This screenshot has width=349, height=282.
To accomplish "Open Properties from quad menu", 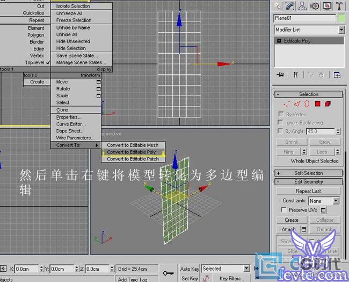I will click(69, 117).
